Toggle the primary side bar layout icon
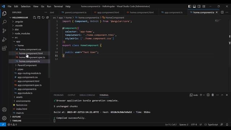This screenshot has width=231, height=130. click(189, 6)
